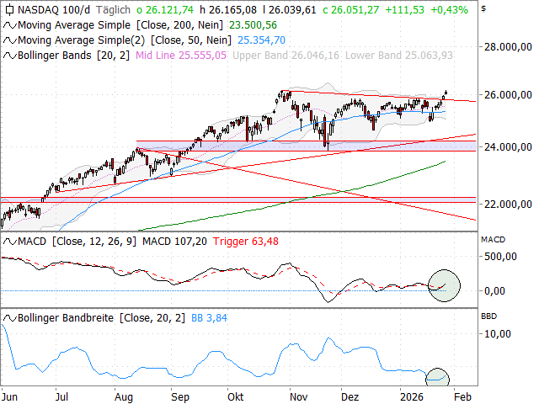Viewport: 539px width, 404px height.
Task: Click the 2026 year label on time axis
Action: pos(412,397)
